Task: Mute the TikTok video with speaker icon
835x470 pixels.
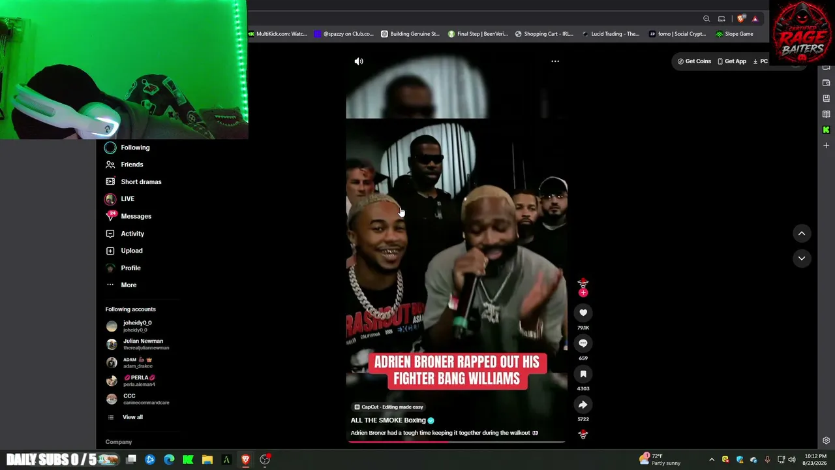Action: (359, 61)
